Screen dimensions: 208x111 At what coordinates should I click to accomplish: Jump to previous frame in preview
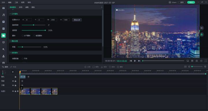131,61
